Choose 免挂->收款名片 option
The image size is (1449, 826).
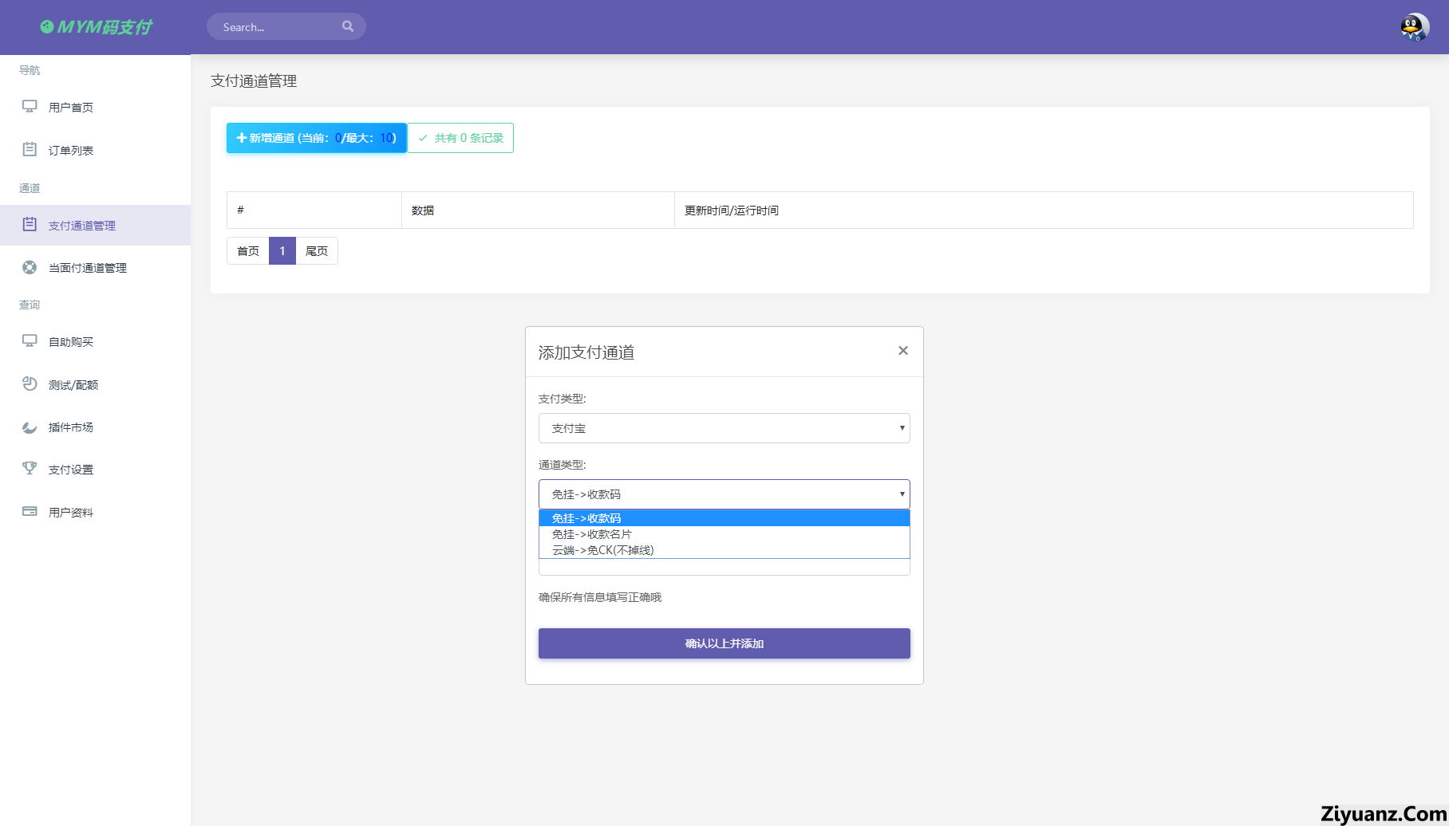724,534
